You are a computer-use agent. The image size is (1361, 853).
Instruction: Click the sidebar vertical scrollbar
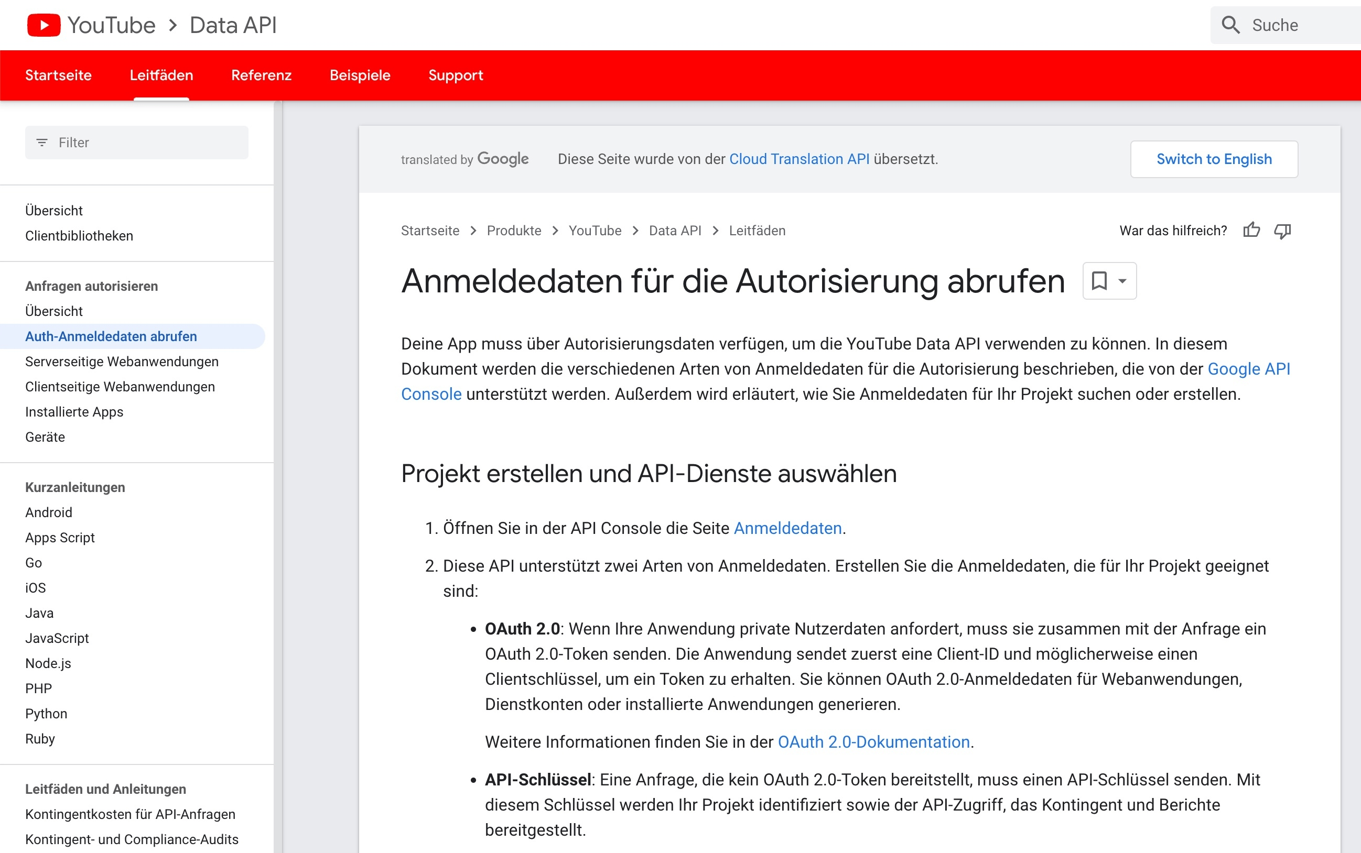click(x=278, y=477)
